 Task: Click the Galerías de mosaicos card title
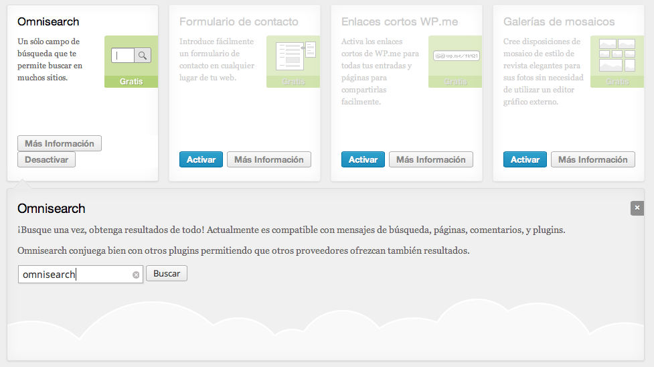[558, 22]
